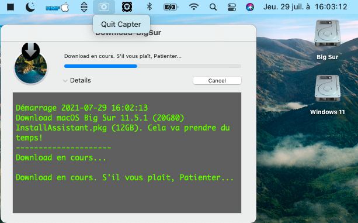The width and height of the screenshot is (358, 223).
Task: Click the black square menu bar icon
Action: point(11,7)
